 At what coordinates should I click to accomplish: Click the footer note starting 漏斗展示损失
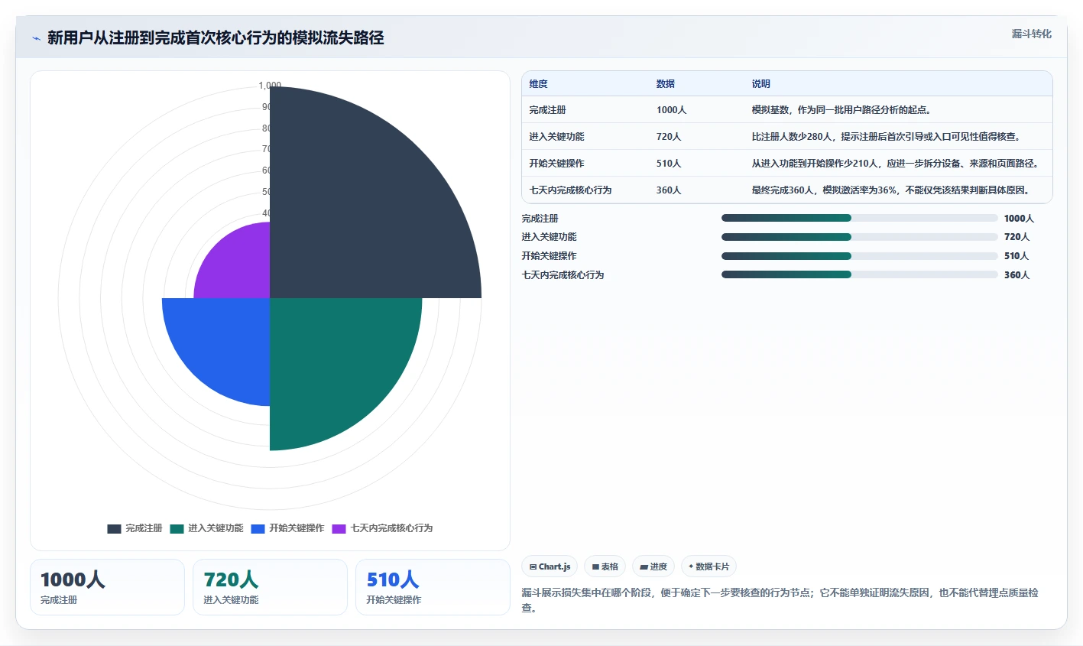click(780, 600)
